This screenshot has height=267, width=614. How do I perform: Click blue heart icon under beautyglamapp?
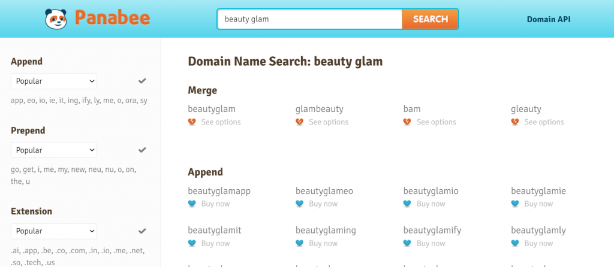click(192, 204)
